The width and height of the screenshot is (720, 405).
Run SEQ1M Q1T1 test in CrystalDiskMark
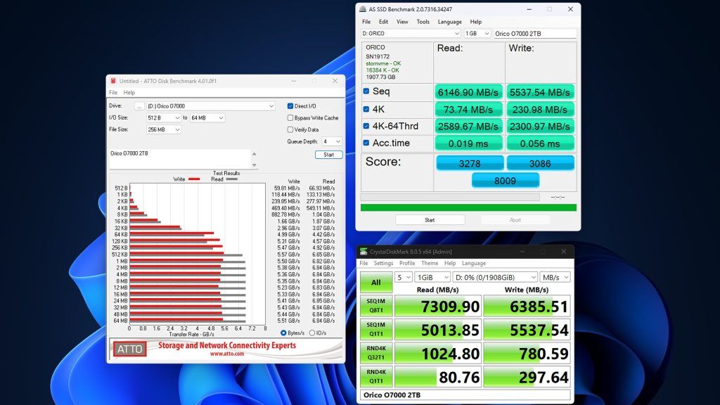[376, 329]
